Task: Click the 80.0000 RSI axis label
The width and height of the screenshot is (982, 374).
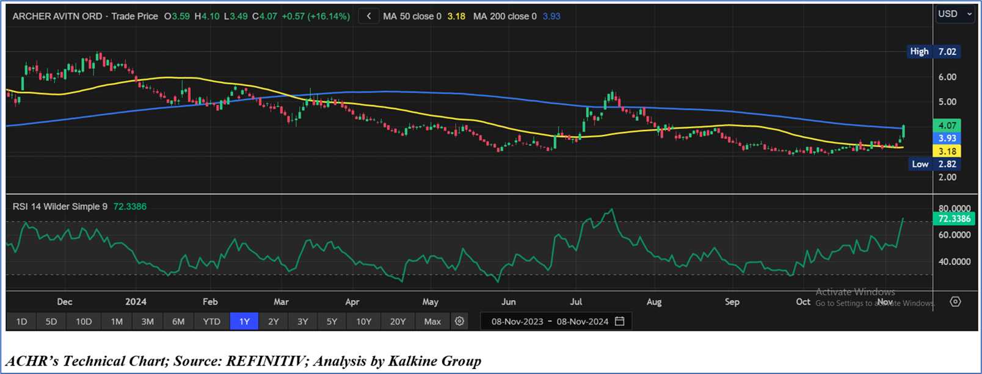Action: (955, 208)
